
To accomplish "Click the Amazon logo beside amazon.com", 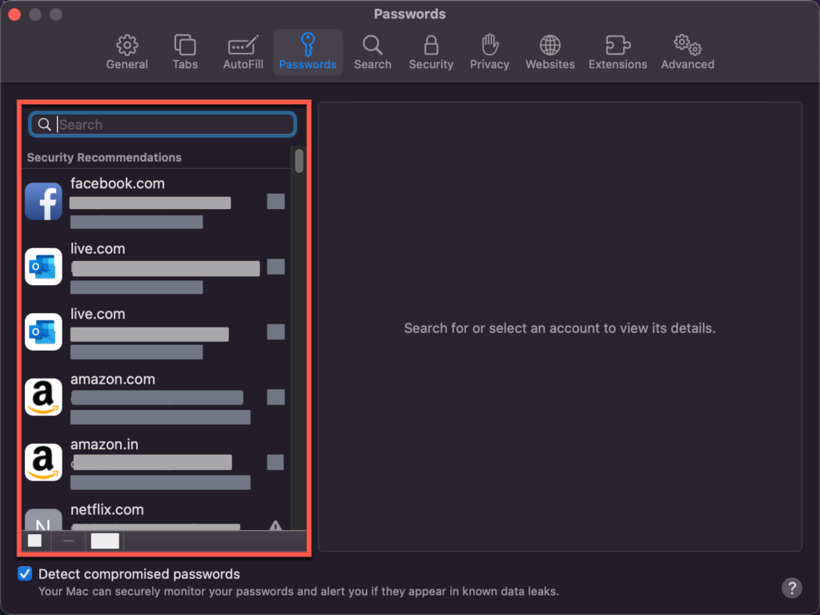I will pyautogui.click(x=43, y=397).
